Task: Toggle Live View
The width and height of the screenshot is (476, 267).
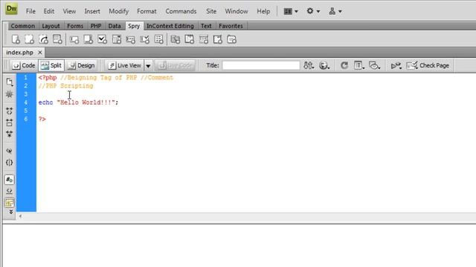Action: pos(125,65)
